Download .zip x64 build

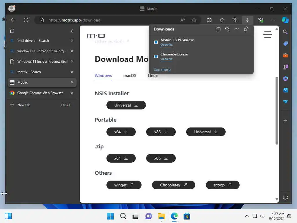(x=121, y=158)
